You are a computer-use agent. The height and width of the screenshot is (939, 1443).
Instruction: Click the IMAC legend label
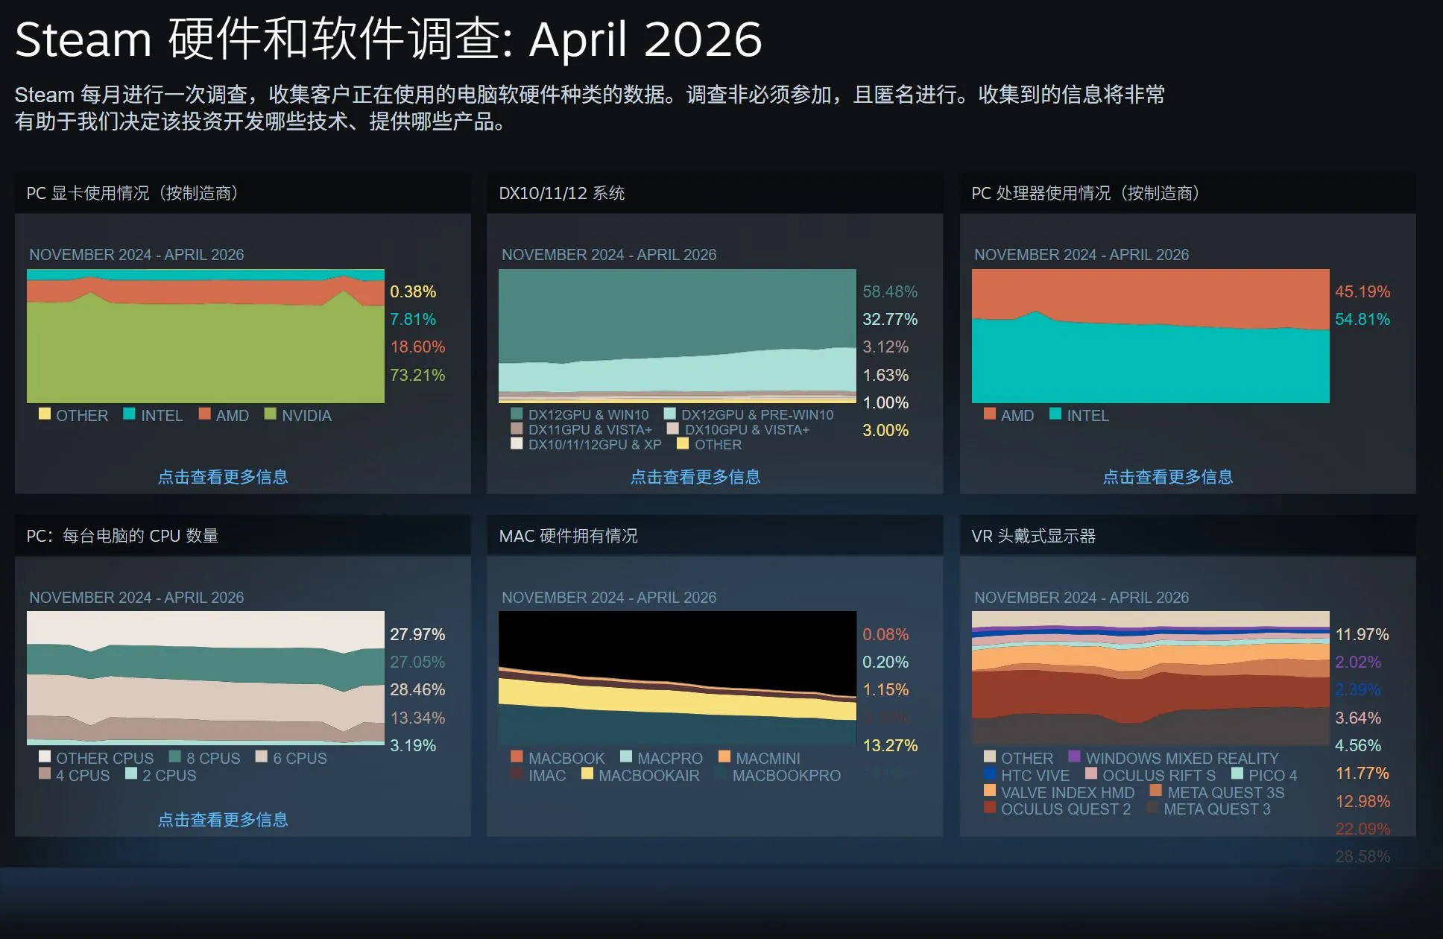[x=547, y=776]
